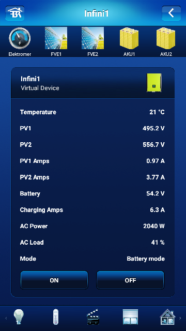Image resolution: width=186 pixels, height=331 pixels.
Task: Go back using the left arrow button
Action: coord(171,13)
